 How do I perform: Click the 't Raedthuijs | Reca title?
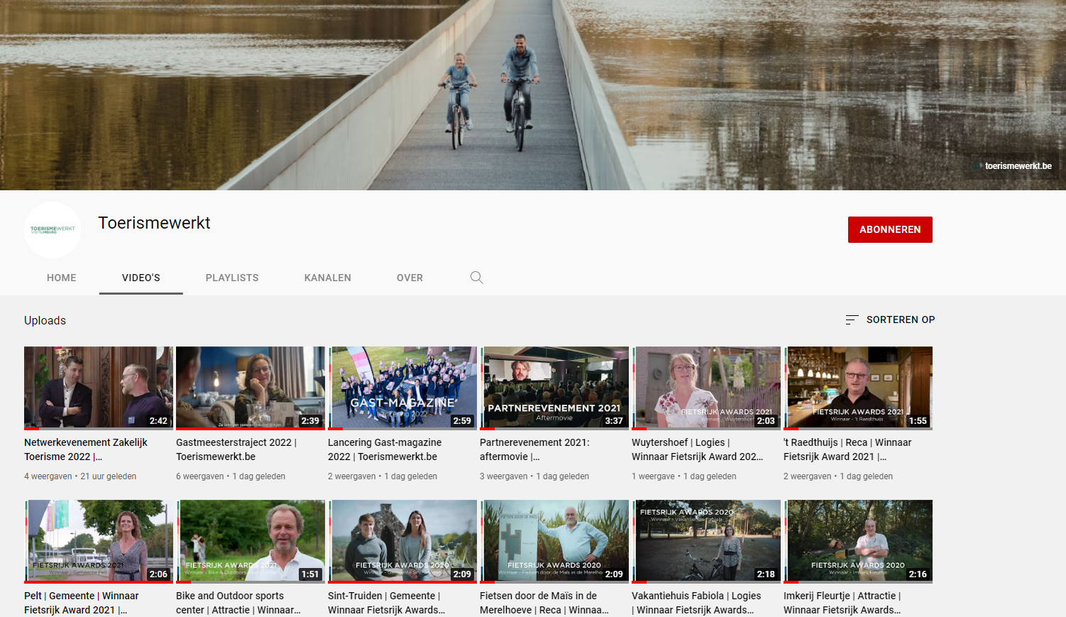click(x=847, y=449)
